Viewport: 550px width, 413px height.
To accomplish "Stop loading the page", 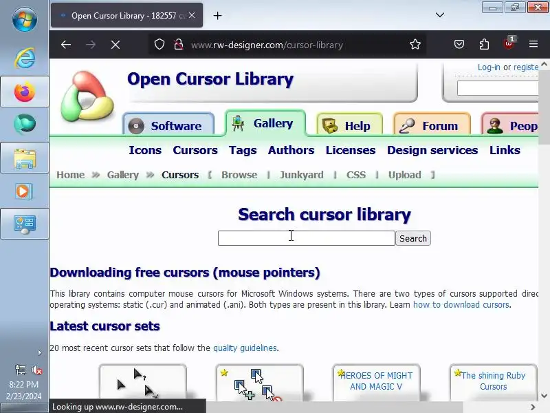I will pyautogui.click(x=115, y=45).
